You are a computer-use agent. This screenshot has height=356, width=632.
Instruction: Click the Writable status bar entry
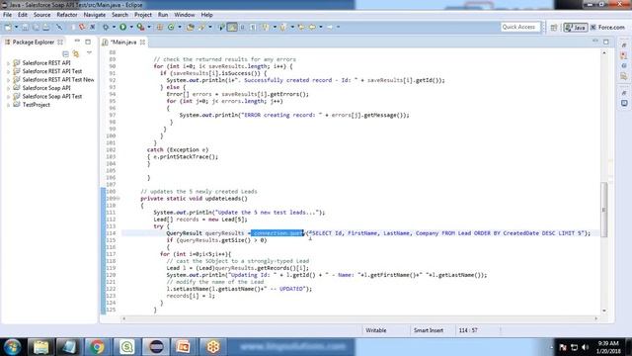pyautogui.click(x=375, y=330)
